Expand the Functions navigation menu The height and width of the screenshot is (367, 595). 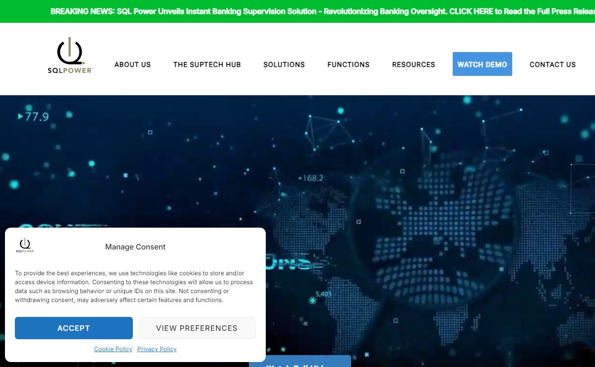(x=348, y=64)
